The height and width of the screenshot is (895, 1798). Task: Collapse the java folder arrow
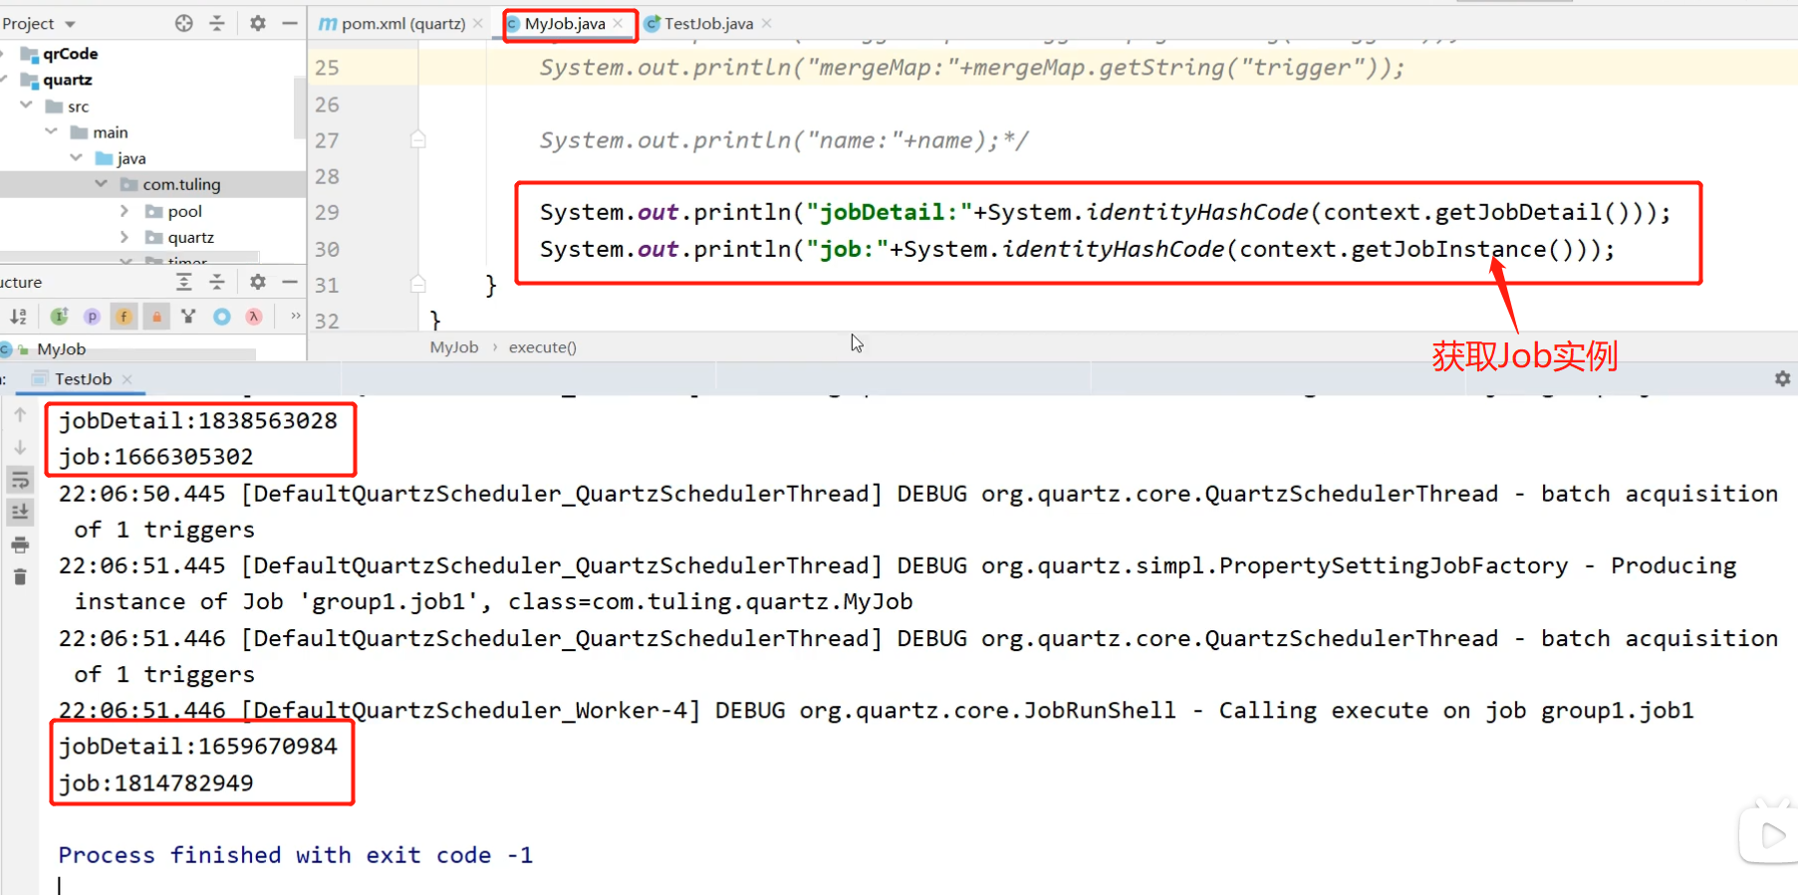click(76, 157)
